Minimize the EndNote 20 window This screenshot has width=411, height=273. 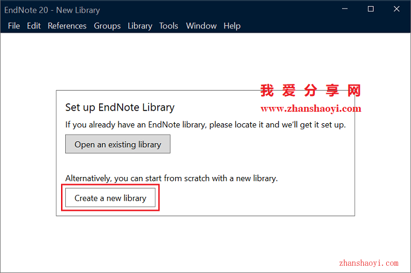[x=345, y=9]
